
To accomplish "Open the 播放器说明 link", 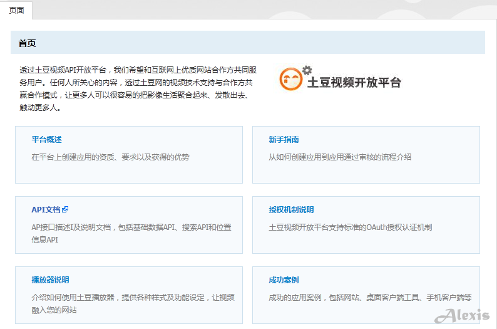I will [x=51, y=280].
